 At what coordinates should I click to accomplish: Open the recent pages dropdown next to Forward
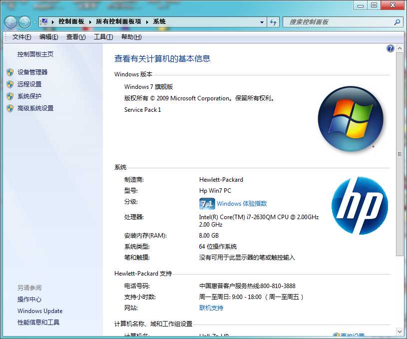[x=34, y=22]
